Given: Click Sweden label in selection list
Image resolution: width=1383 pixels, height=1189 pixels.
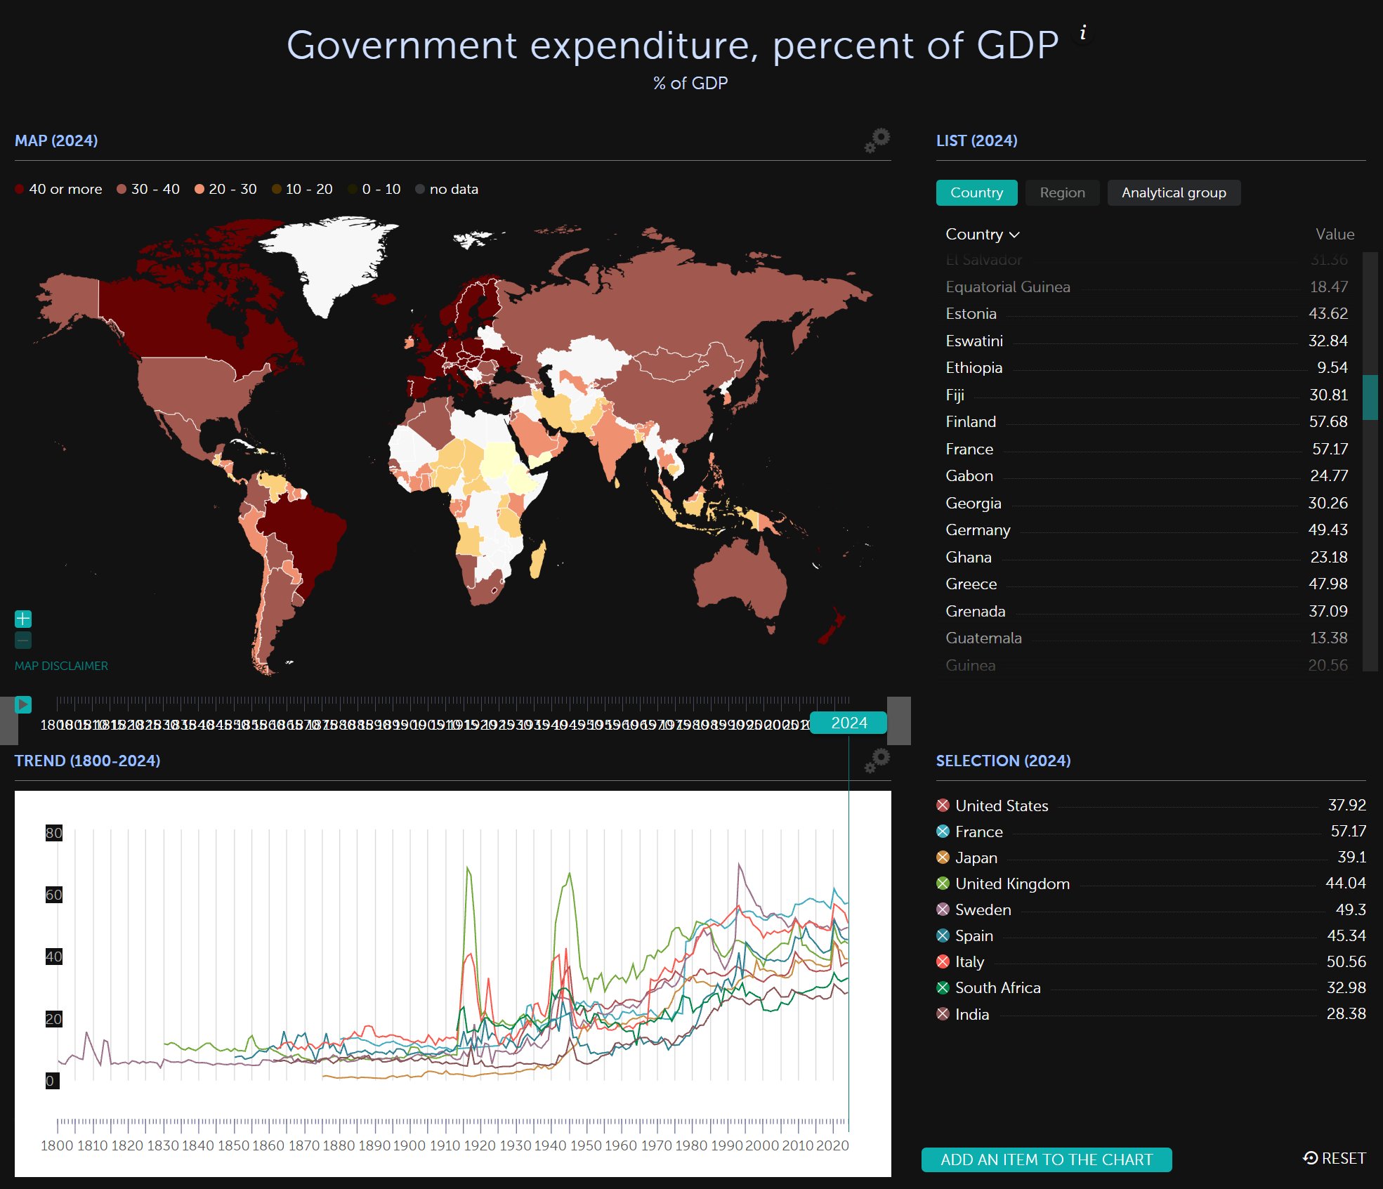Looking at the screenshot, I should click(x=983, y=909).
